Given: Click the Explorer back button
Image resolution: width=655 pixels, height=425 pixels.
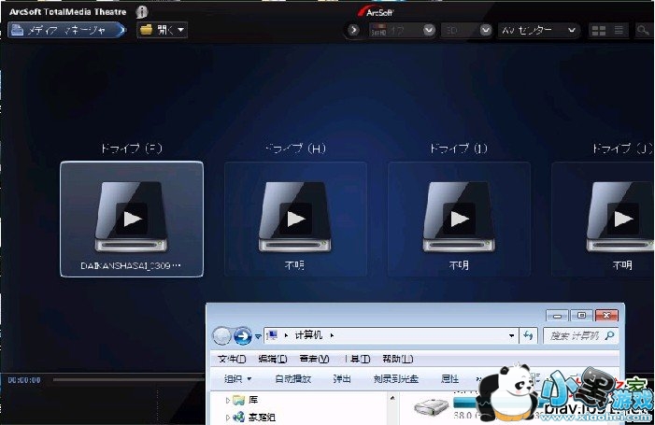Looking at the screenshot, I should pos(221,335).
